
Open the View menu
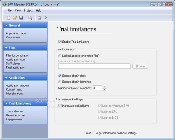18,10
